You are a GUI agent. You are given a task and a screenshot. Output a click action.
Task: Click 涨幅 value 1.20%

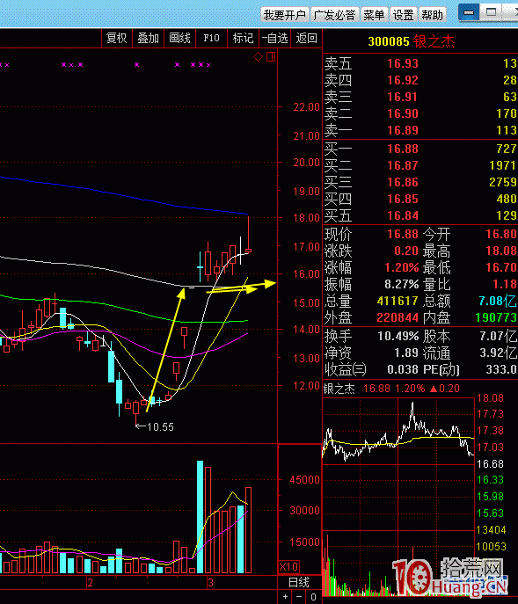402,267
